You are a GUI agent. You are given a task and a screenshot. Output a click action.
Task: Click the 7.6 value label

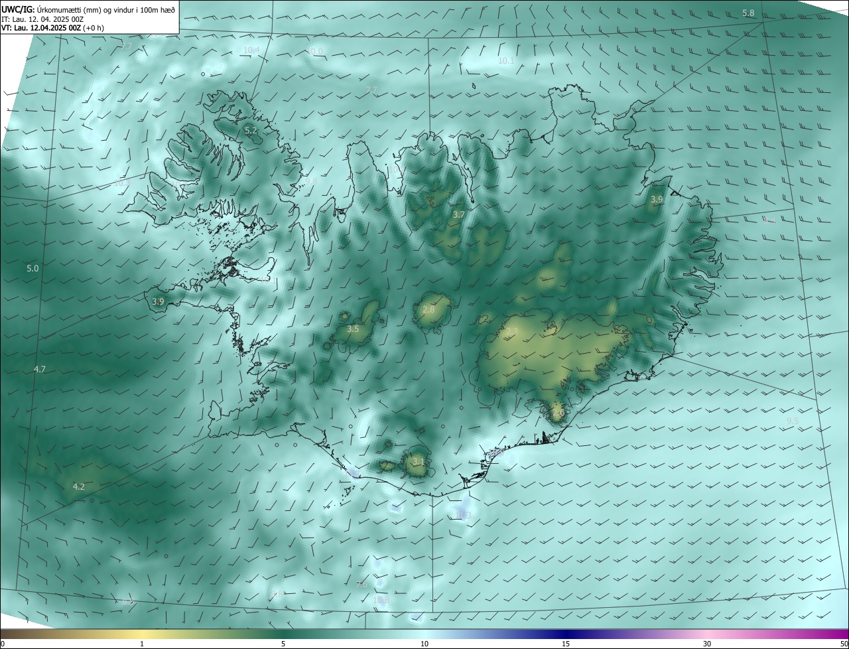tap(361, 585)
